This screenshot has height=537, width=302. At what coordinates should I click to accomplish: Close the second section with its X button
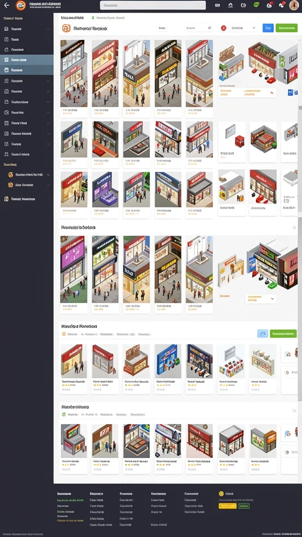(x=294, y=228)
